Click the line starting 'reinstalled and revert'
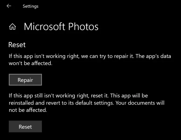 coord(87,103)
